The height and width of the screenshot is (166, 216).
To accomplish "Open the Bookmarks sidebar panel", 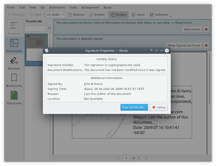I will coord(14,80).
